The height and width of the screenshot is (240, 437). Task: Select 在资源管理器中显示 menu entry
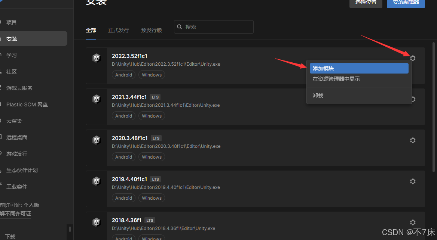coord(359,79)
